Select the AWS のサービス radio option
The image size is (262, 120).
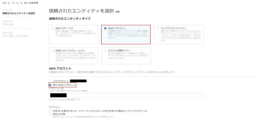click(53, 28)
